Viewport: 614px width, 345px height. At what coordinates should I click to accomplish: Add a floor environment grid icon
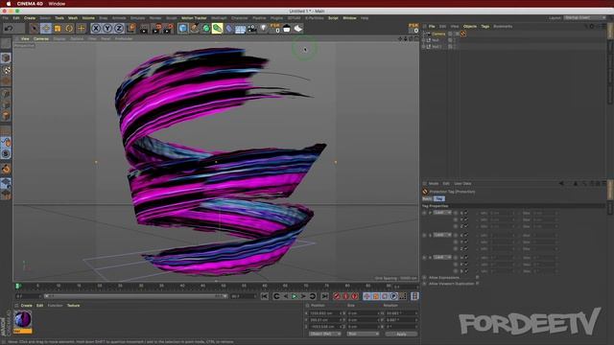pyautogui.click(x=241, y=29)
